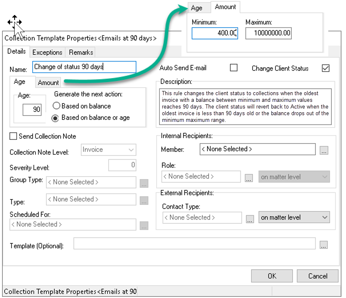The image size is (346, 298).
Task: Open the Role browse ellipsis button
Action: (249, 178)
